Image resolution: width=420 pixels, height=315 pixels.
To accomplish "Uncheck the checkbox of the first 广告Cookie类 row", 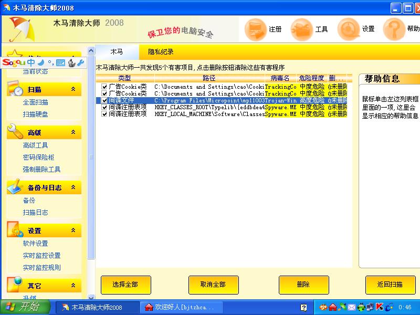I will point(104,87).
